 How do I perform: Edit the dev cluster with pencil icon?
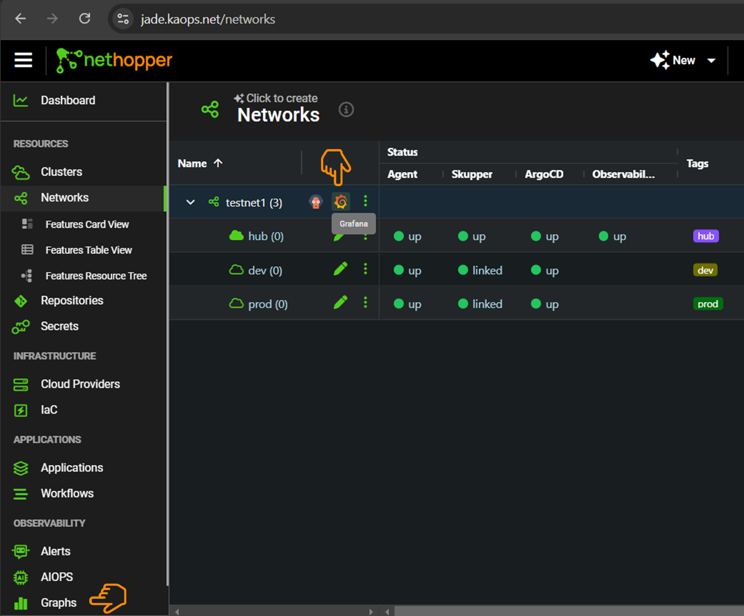(x=340, y=269)
